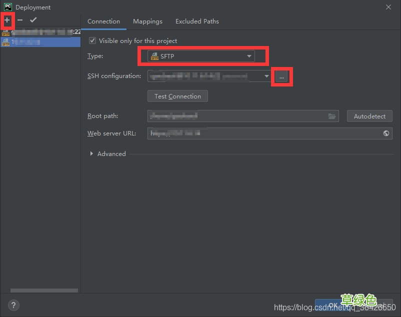The height and width of the screenshot is (317, 401).
Task: Remove the selected server with minus icon
Action: click(x=20, y=20)
